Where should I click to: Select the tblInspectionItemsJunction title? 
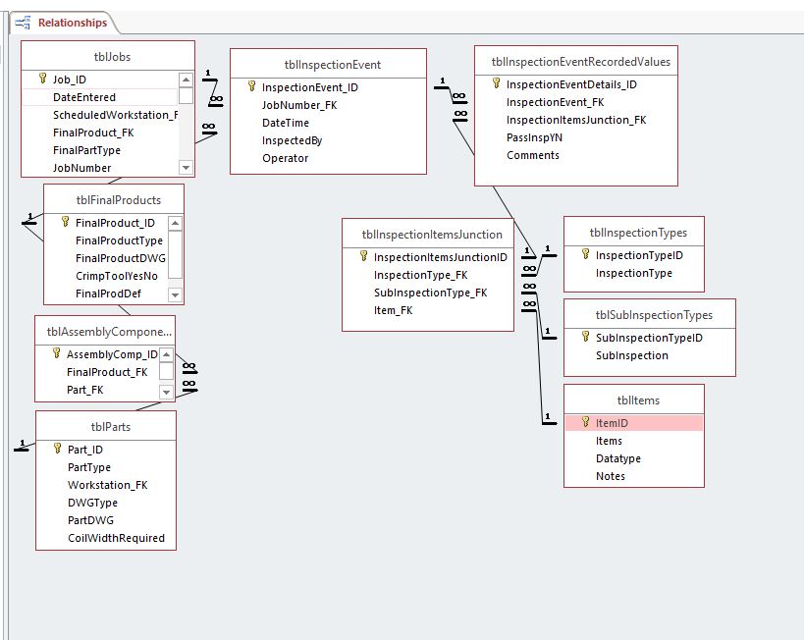click(x=432, y=235)
